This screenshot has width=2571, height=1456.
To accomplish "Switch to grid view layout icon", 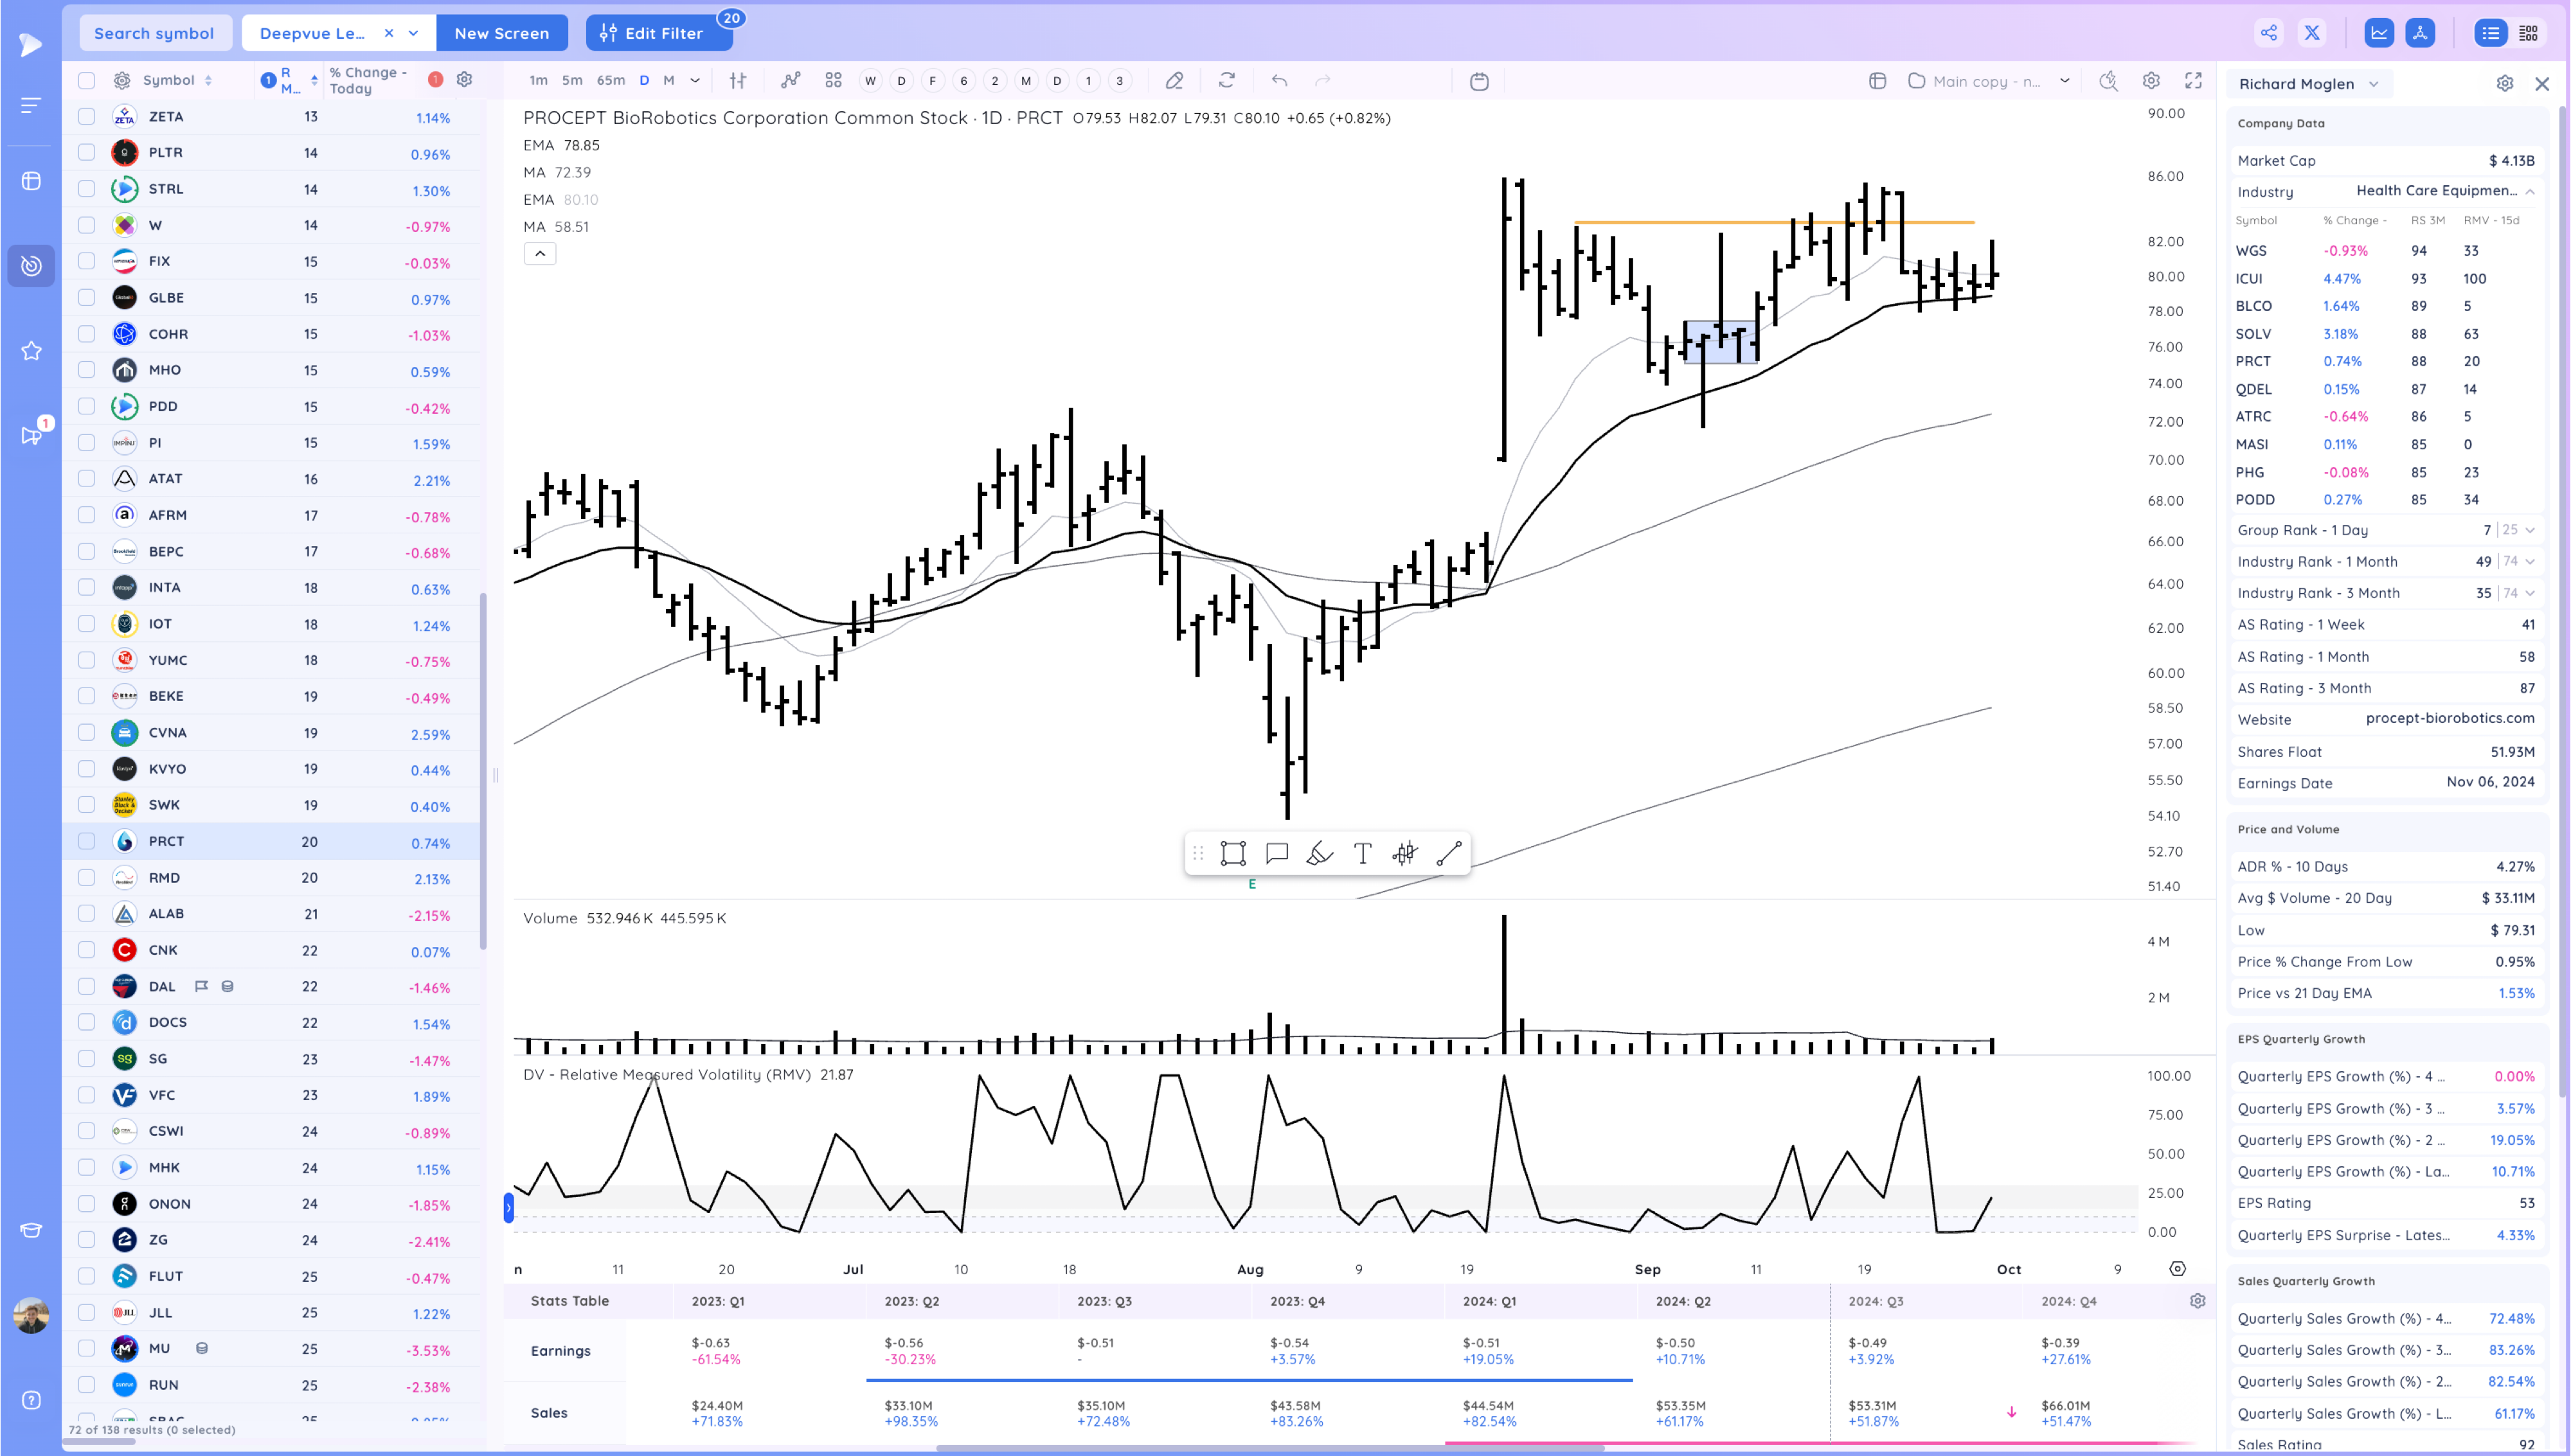I will [2529, 33].
